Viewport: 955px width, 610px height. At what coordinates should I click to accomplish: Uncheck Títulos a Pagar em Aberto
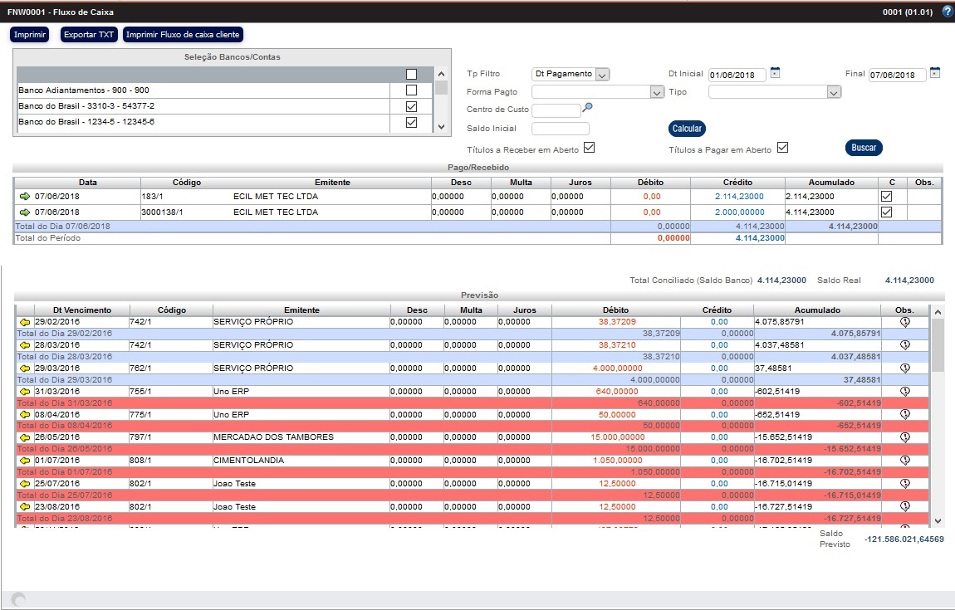point(782,148)
